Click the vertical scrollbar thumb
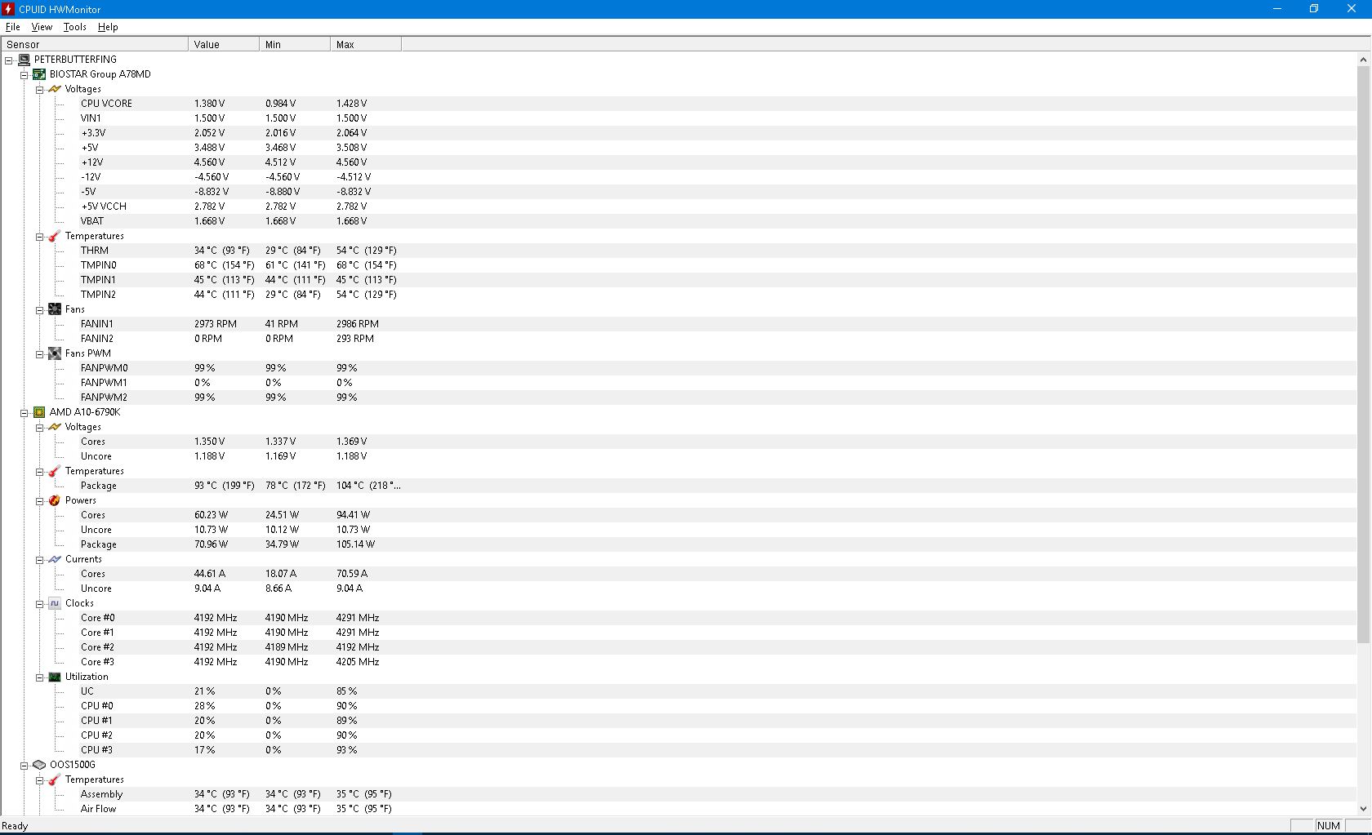The image size is (1372, 835). click(x=1364, y=354)
